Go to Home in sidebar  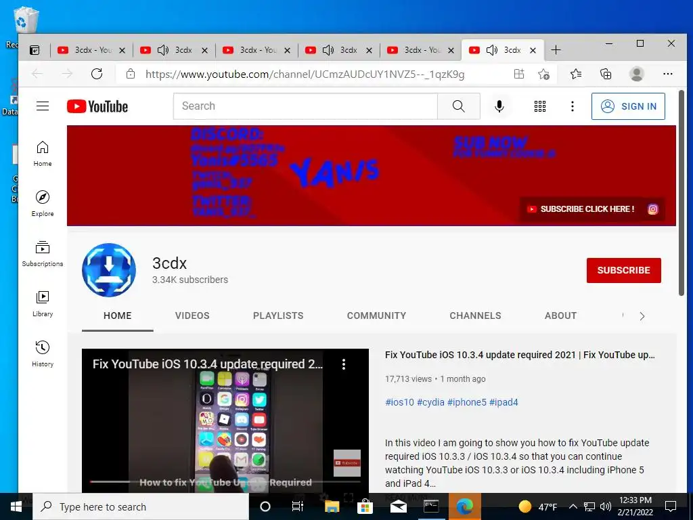coord(43,154)
